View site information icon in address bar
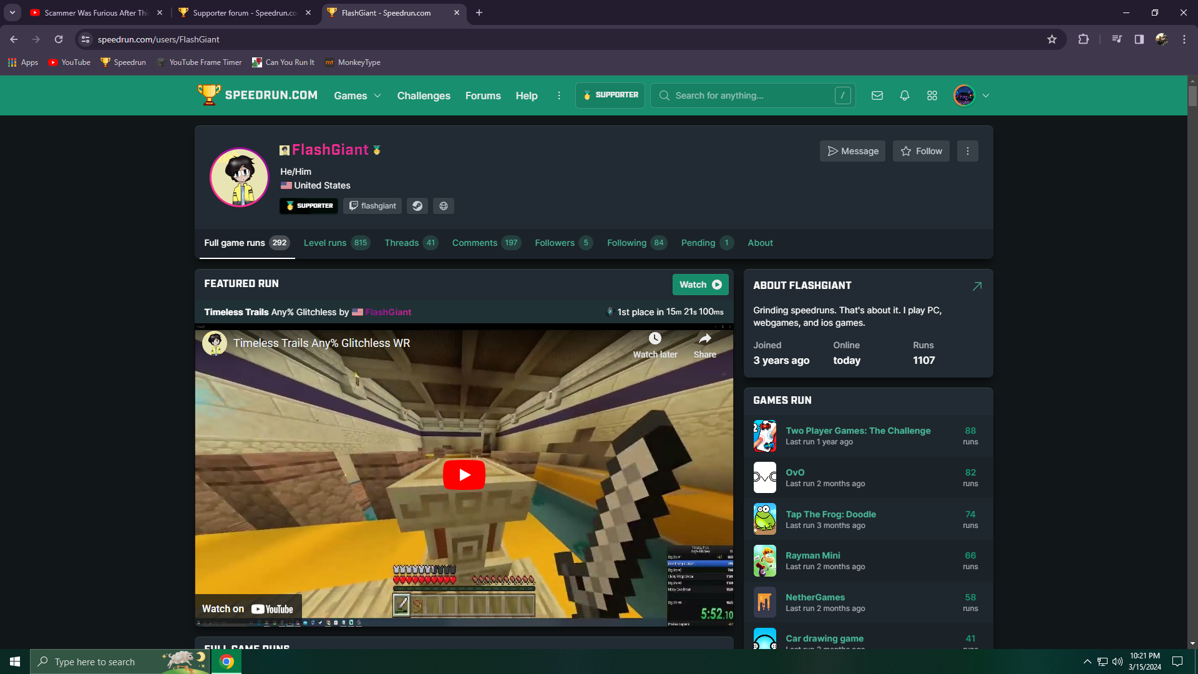The width and height of the screenshot is (1198, 674). (85, 39)
